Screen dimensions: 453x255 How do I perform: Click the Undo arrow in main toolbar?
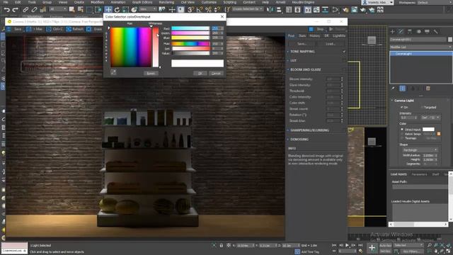point(7,10)
